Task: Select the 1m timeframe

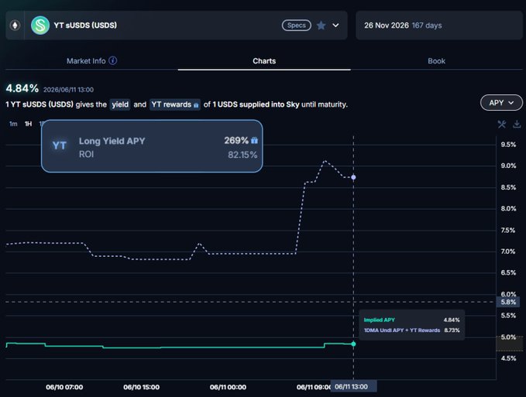Action: (13, 124)
